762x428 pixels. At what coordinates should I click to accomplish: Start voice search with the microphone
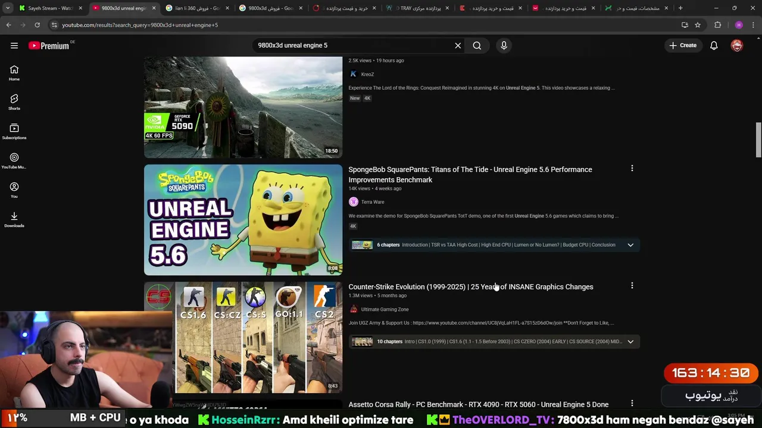[504, 45]
